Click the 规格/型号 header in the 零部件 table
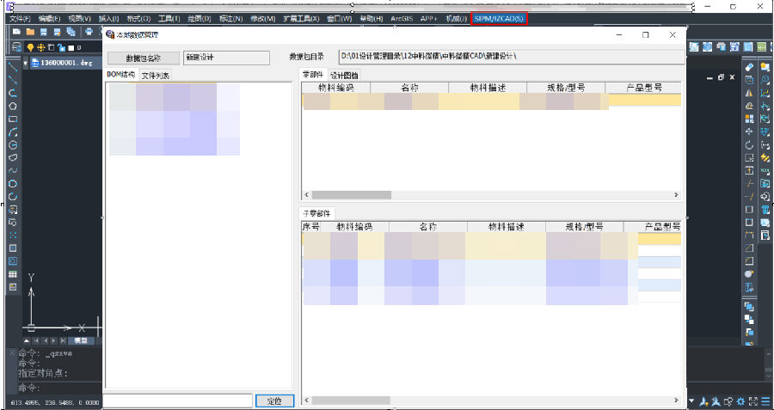This screenshot has width=774, height=410. [x=566, y=88]
